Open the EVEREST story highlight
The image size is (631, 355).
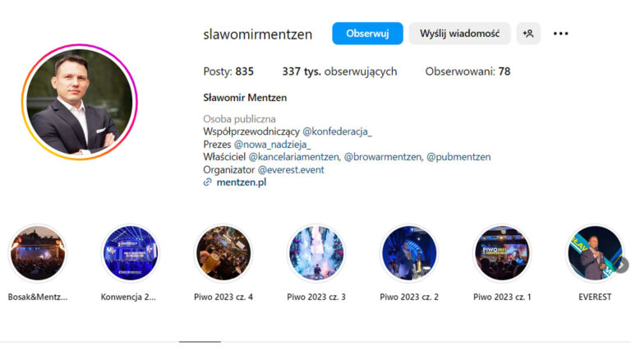click(595, 253)
